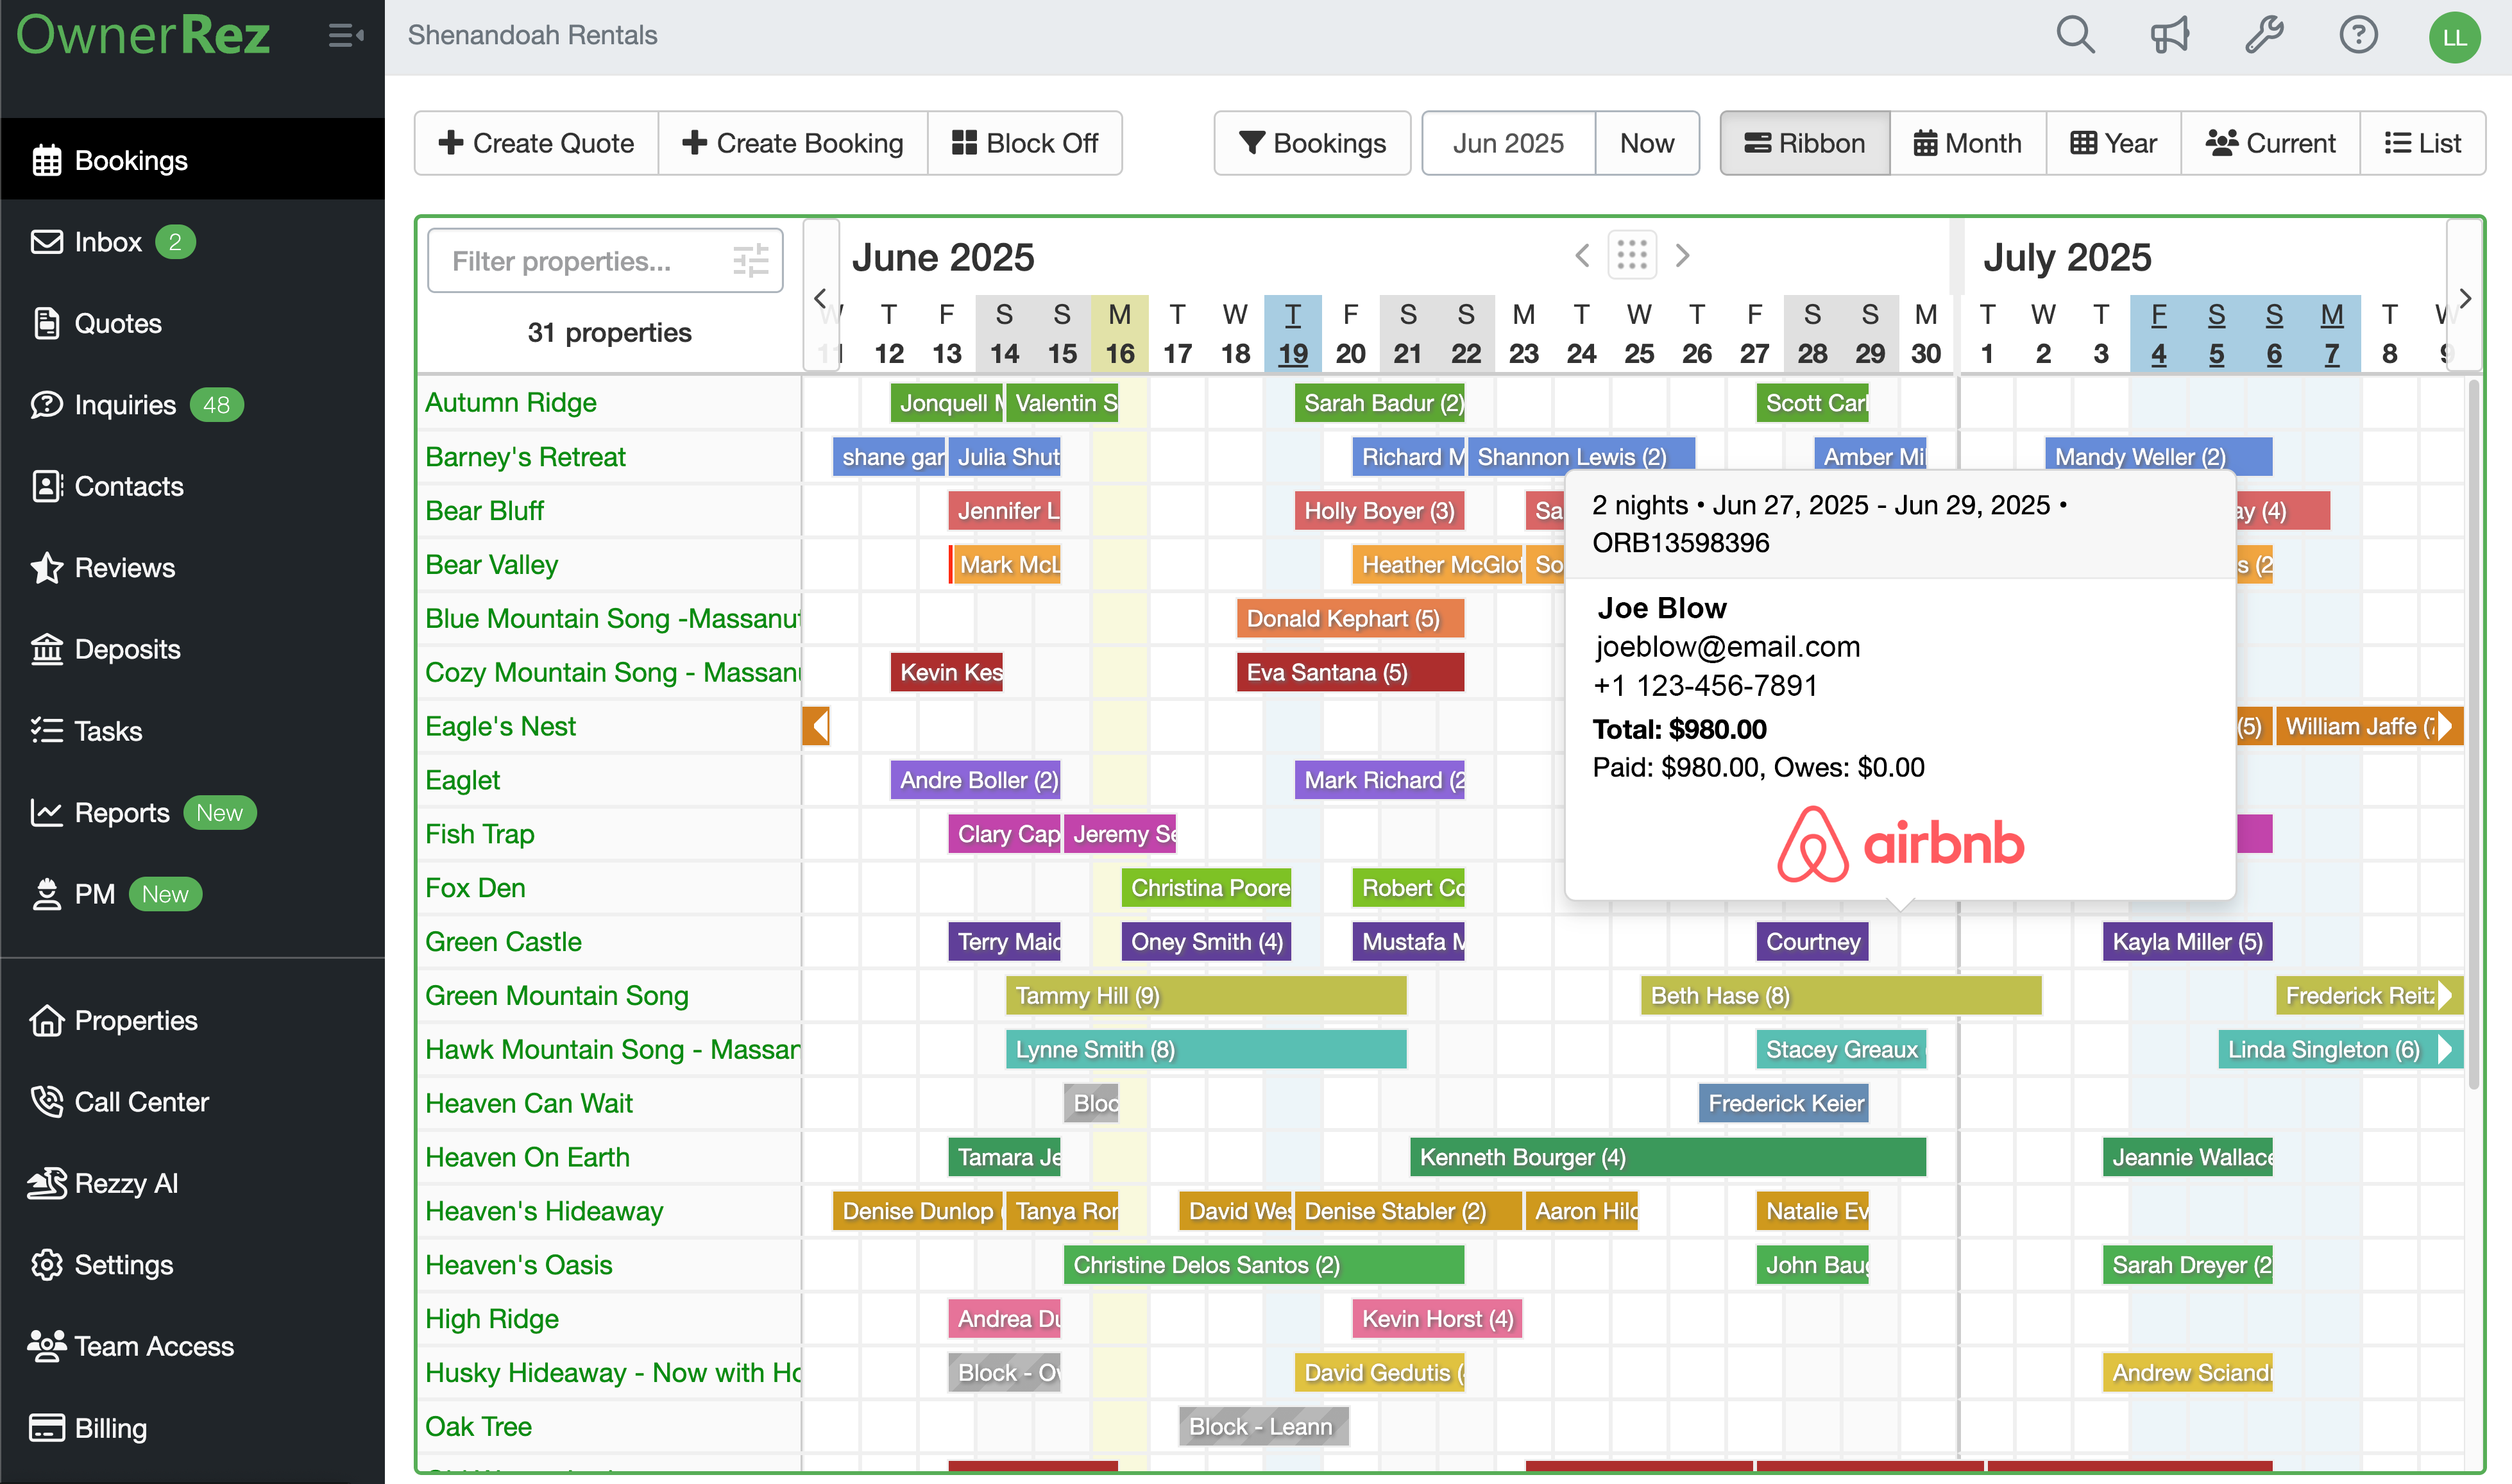Open the Christine Delos Santos (2) booking
The width and height of the screenshot is (2512, 1484).
pyautogui.click(x=1264, y=1265)
